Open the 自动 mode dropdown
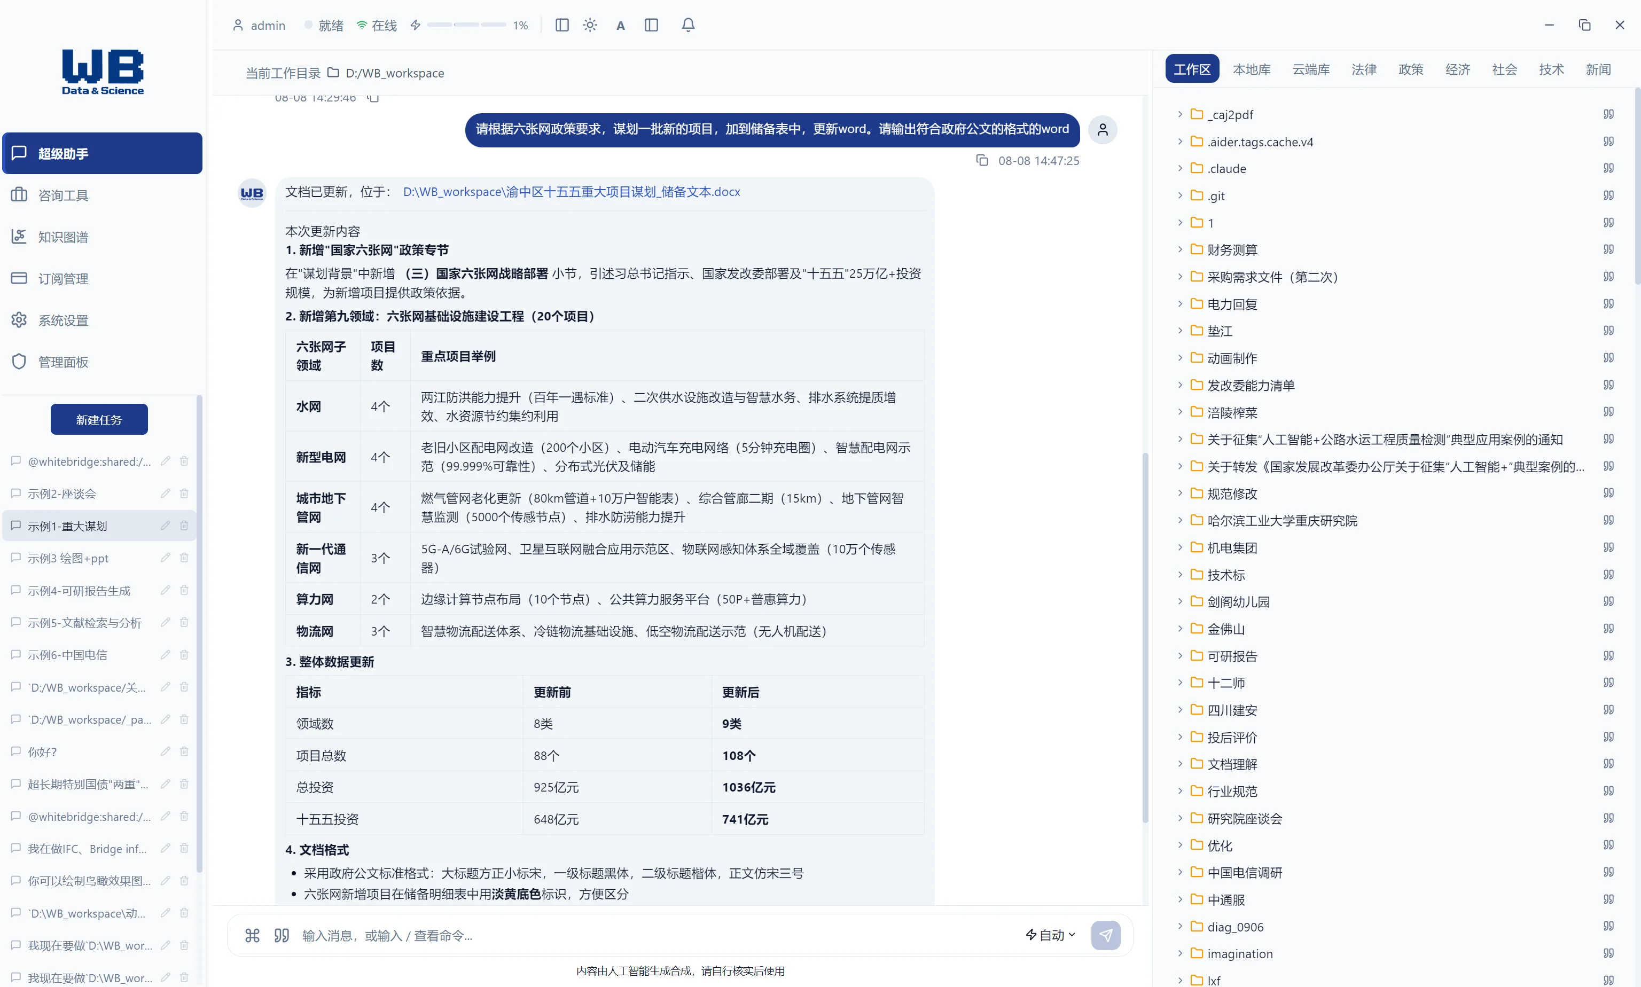The height and width of the screenshot is (987, 1641). pyautogui.click(x=1051, y=935)
